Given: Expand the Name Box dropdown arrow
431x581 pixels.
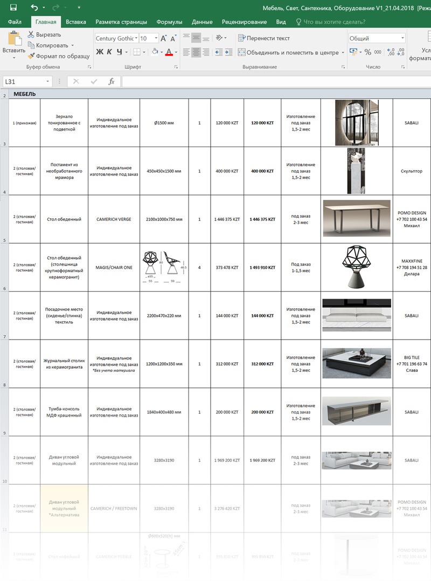Looking at the screenshot, I should click(x=48, y=81).
